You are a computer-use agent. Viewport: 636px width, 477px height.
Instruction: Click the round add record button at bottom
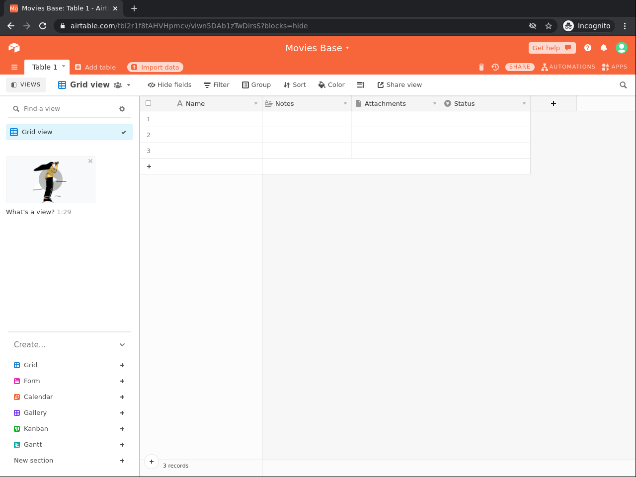152,462
